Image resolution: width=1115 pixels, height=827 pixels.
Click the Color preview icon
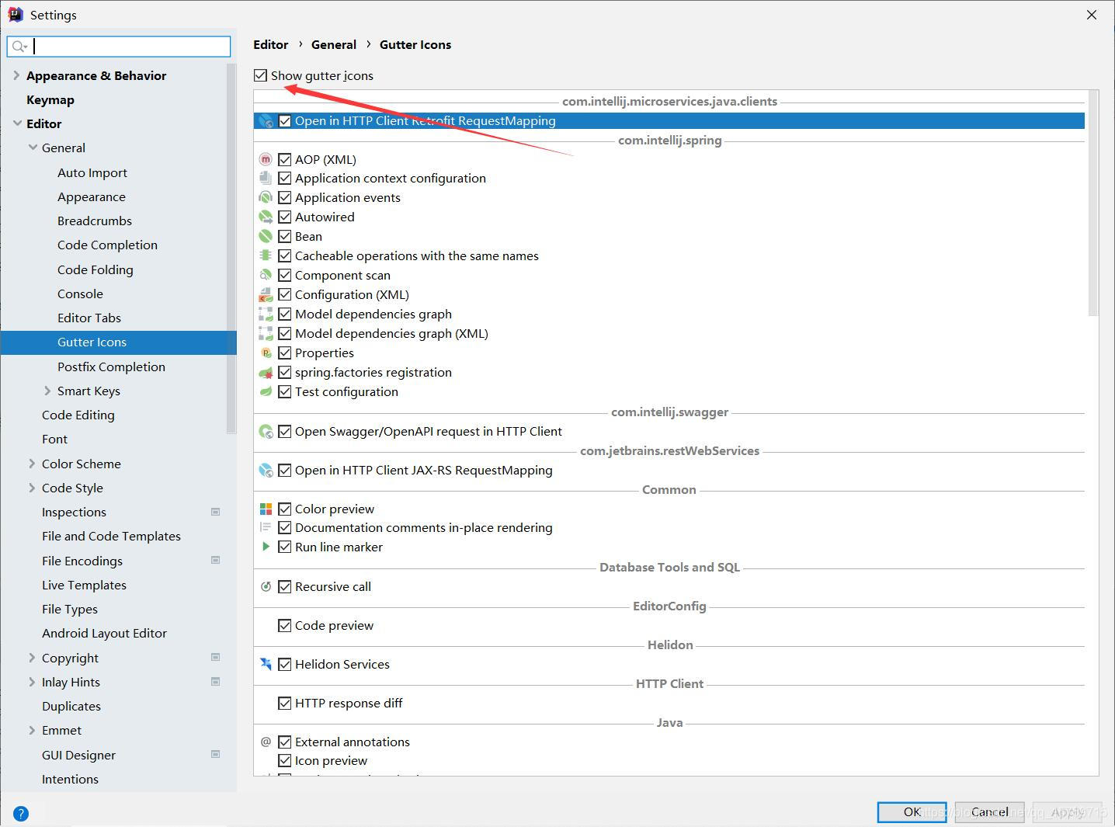coord(266,509)
